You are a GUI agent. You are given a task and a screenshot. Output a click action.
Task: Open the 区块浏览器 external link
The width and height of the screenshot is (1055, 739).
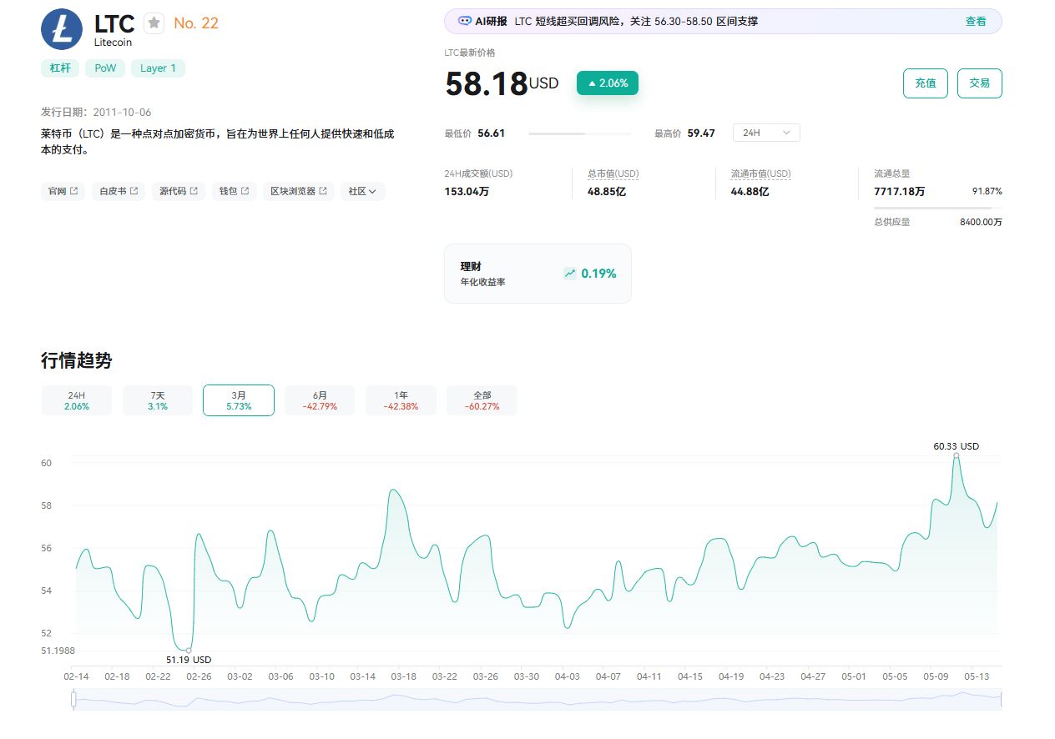(x=299, y=191)
